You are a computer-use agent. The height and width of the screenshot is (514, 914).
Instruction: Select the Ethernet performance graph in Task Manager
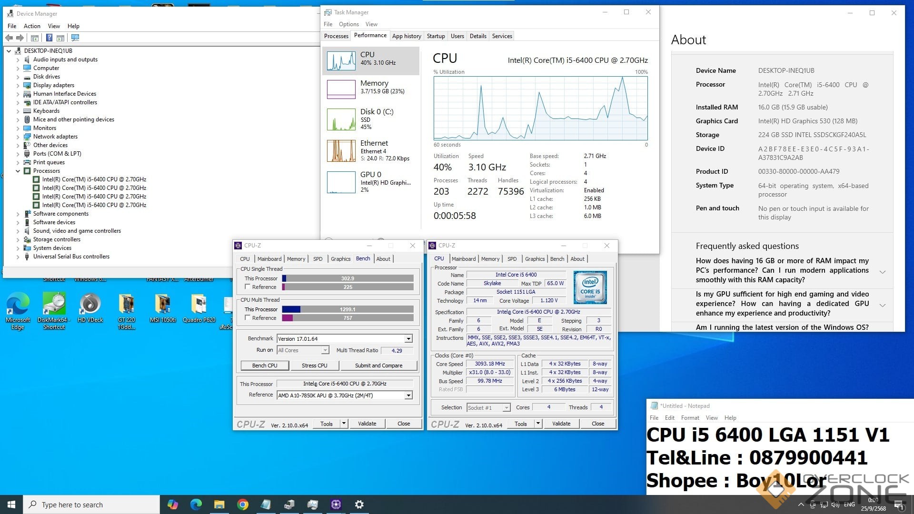click(x=341, y=151)
